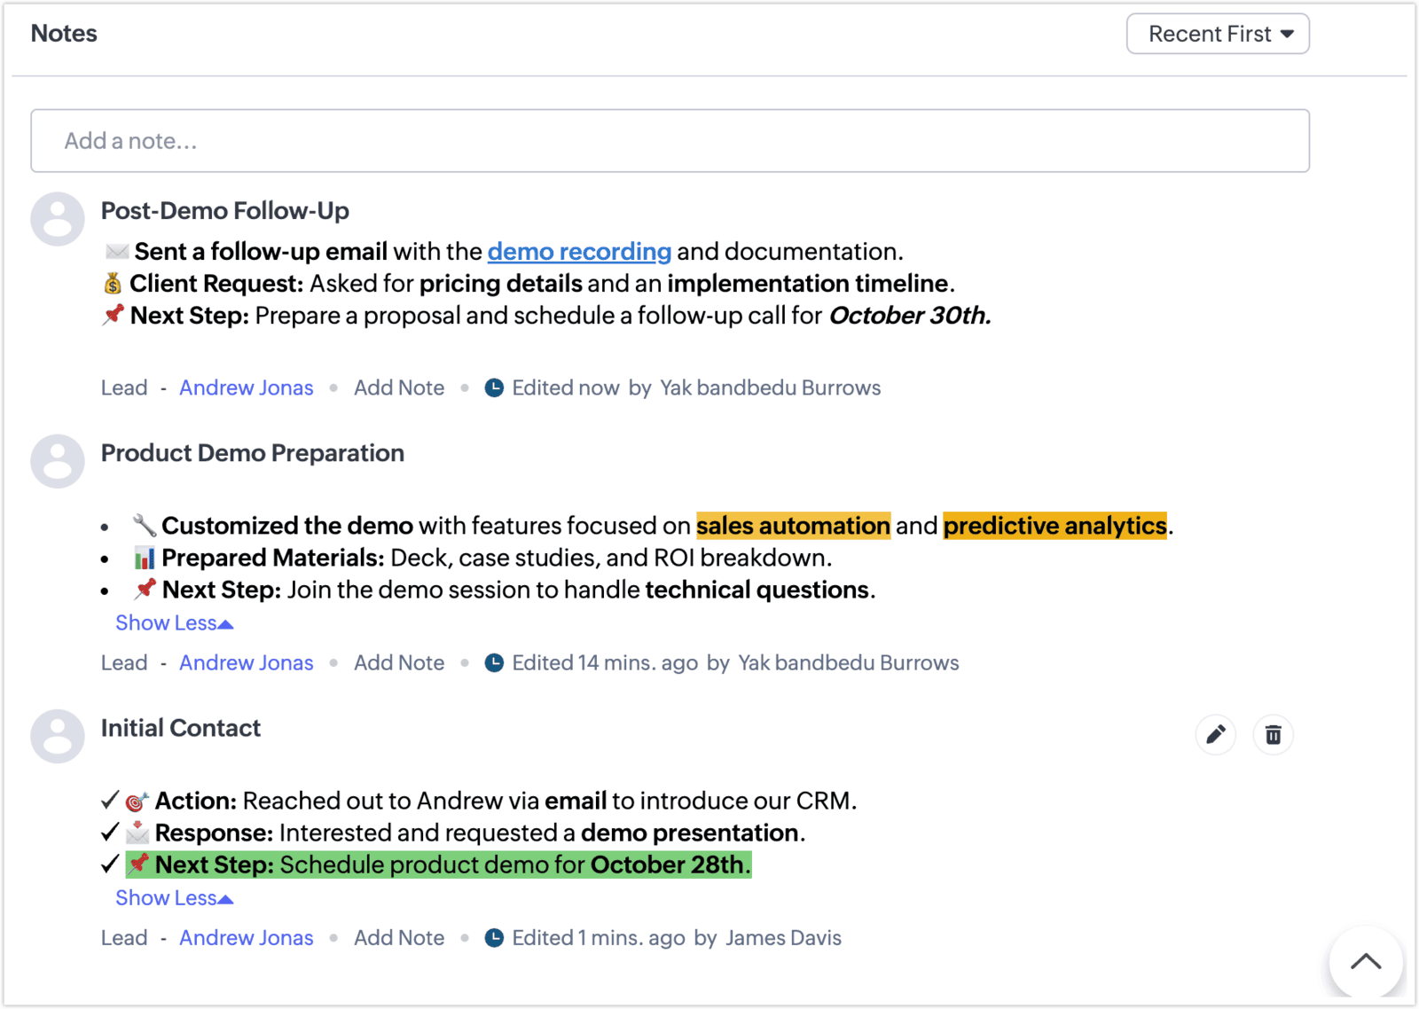This screenshot has width=1419, height=1009.
Task: Click the Post-Demo Follow-Up author avatar
Action: point(58,218)
